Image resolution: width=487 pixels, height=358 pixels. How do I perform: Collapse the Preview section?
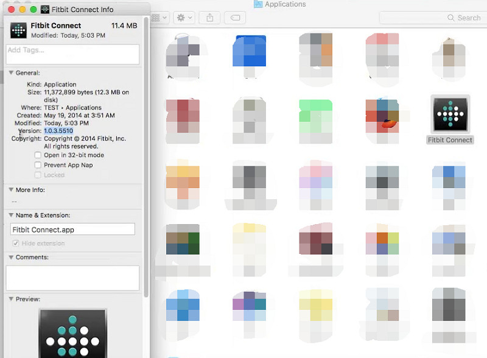[11, 299]
